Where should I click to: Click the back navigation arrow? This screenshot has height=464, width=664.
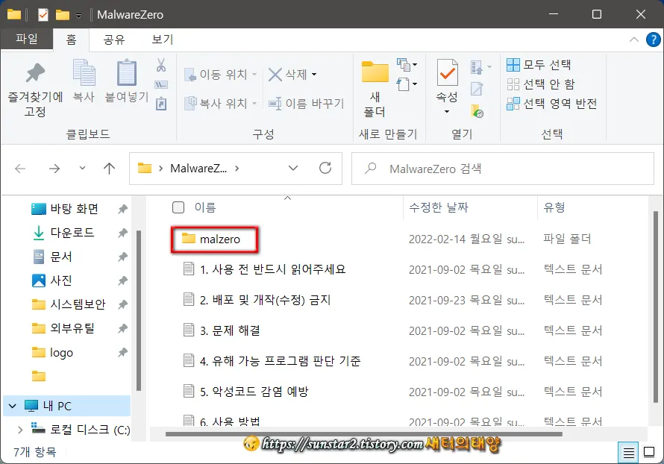tap(20, 169)
